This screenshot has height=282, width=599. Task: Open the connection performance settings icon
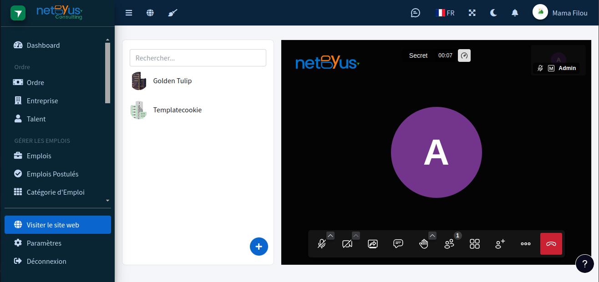pyautogui.click(x=464, y=55)
